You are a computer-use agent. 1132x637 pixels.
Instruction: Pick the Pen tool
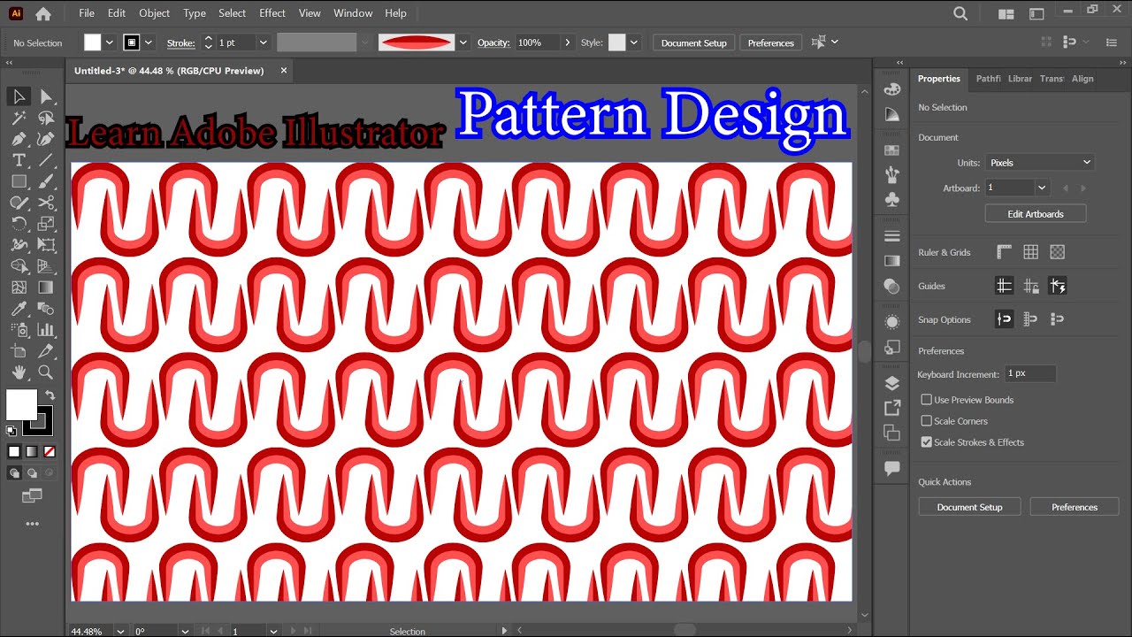pyautogui.click(x=19, y=139)
